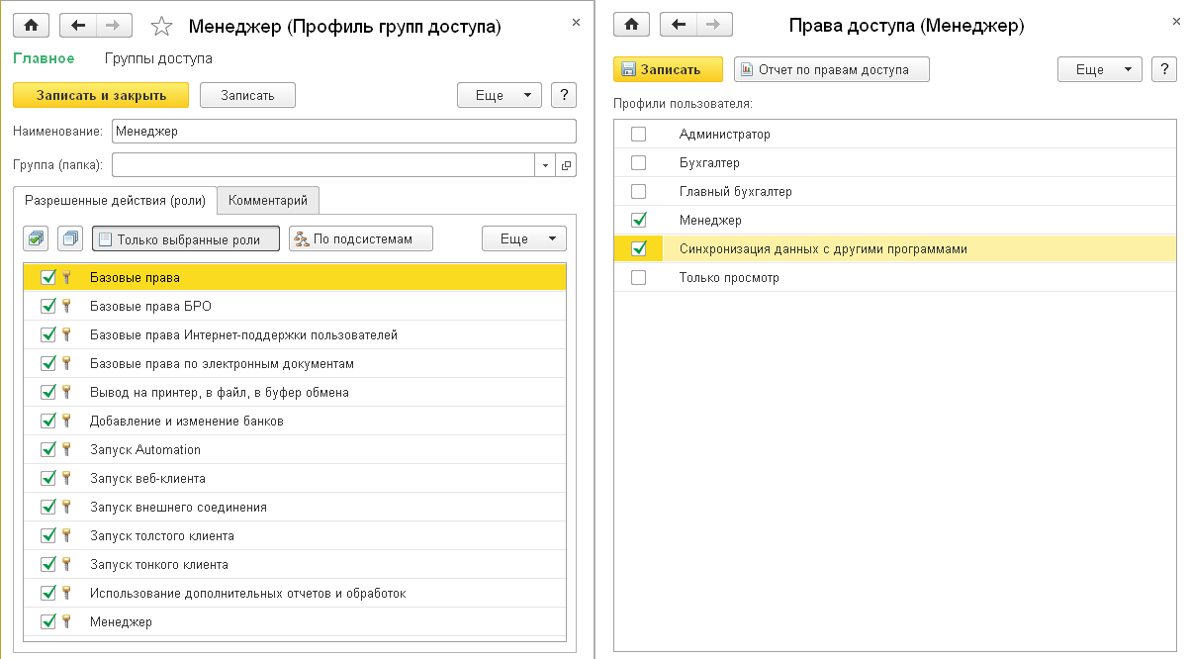Open the Группа (папка) field open-link icon
The height and width of the screenshot is (659, 1191).
567,165
